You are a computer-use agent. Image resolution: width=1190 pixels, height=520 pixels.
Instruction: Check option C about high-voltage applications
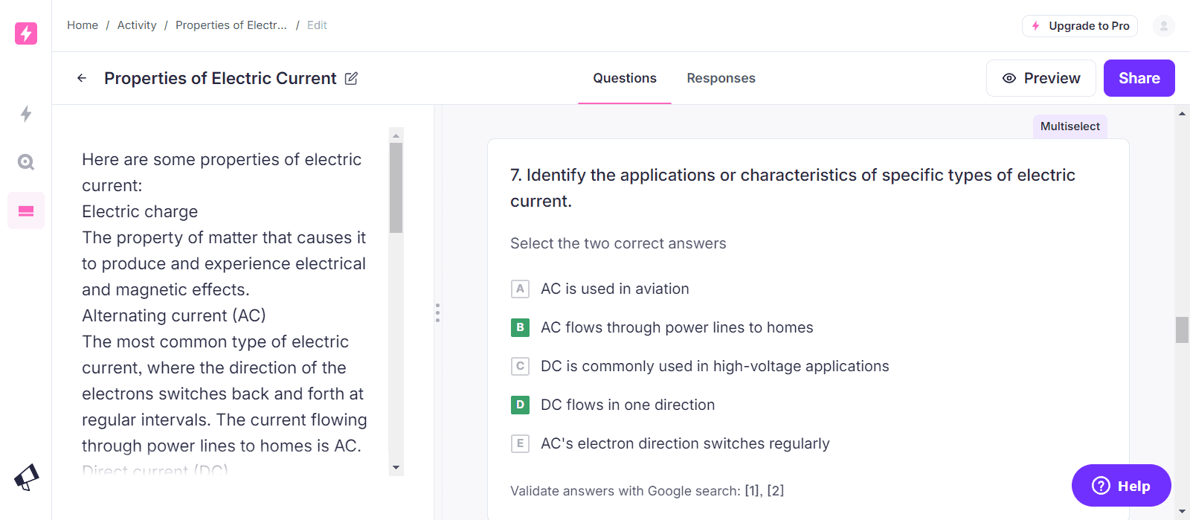coord(520,366)
